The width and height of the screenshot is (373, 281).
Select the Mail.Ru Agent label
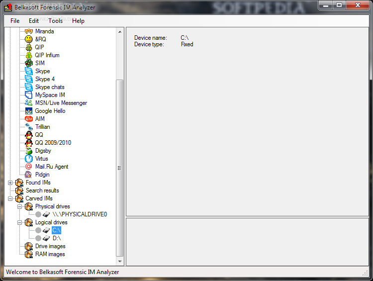pos(52,167)
